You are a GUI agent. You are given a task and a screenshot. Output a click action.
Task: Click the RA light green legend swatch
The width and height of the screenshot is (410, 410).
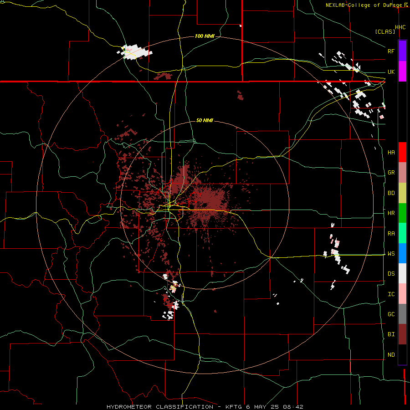coord(402,233)
